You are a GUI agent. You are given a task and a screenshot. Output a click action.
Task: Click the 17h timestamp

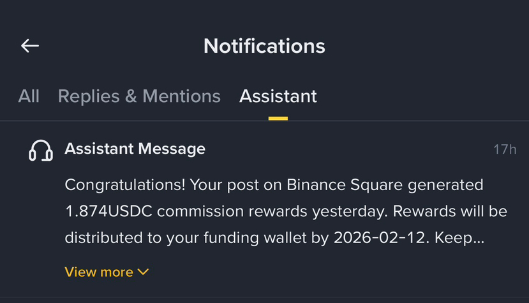pyautogui.click(x=504, y=150)
